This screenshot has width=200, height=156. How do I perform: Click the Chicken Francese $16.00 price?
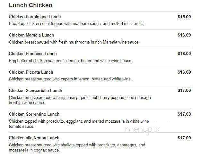pos(184,54)
